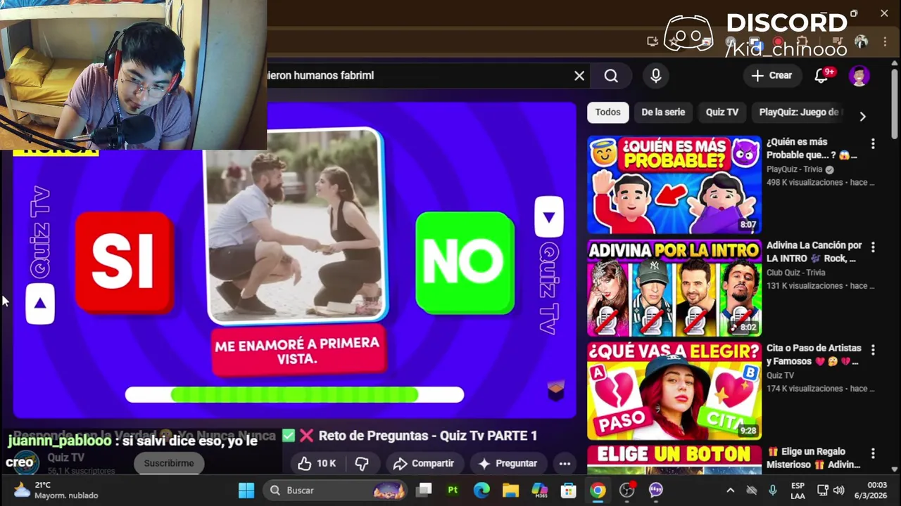Viewport: 901px width, 506px height.
Task: Switch to OBS Studio in taskbar
Action: 626,490
